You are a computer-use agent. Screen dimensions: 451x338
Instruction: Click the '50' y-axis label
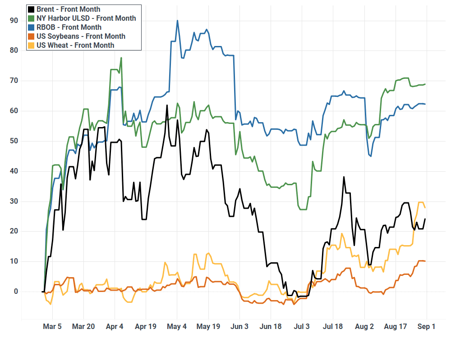[14, 141]
